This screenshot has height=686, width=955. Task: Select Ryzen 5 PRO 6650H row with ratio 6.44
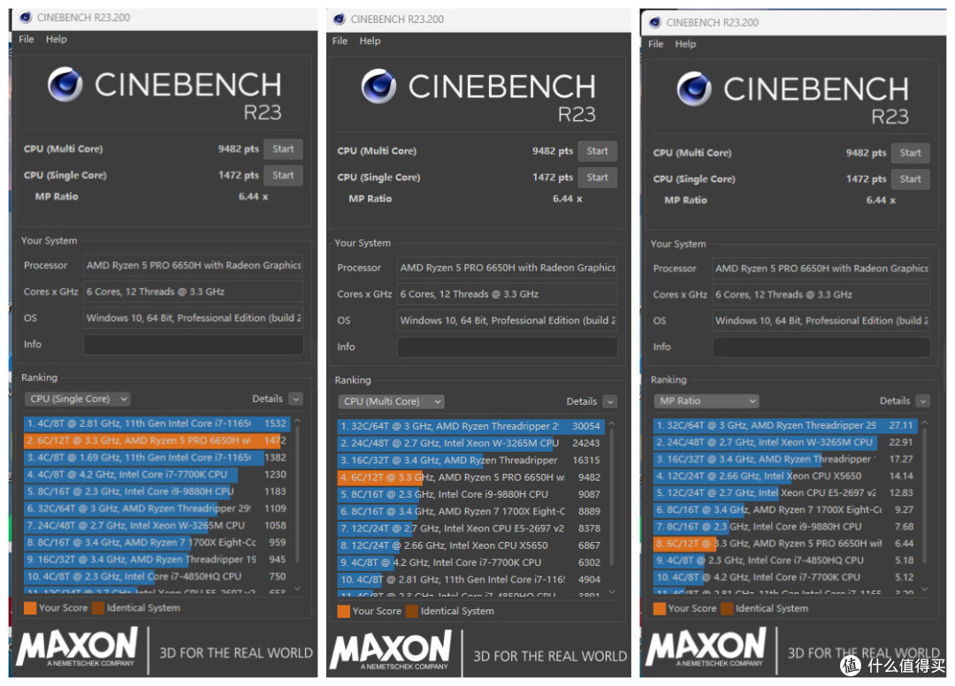(786, 543)
